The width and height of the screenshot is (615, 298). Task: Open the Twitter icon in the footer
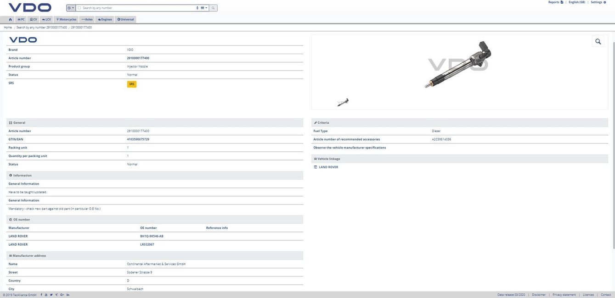[x=51, y=295]
